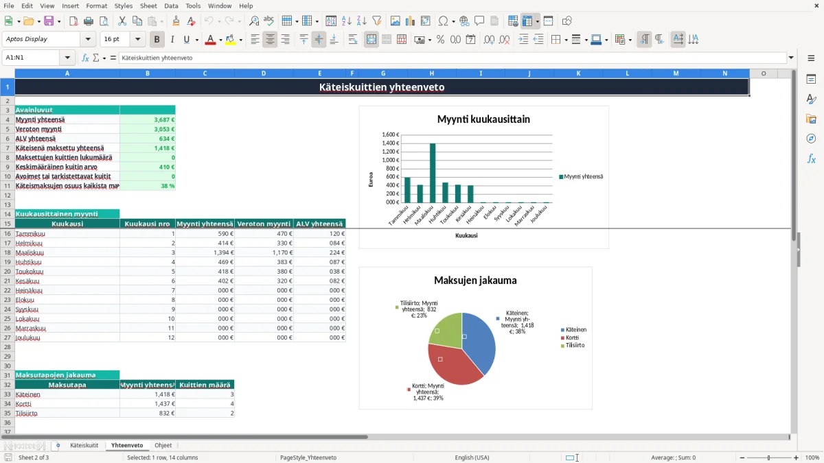The image size is (824, 463).
Task: Expand the Name Box dropdown
Action: pos(67,58)
